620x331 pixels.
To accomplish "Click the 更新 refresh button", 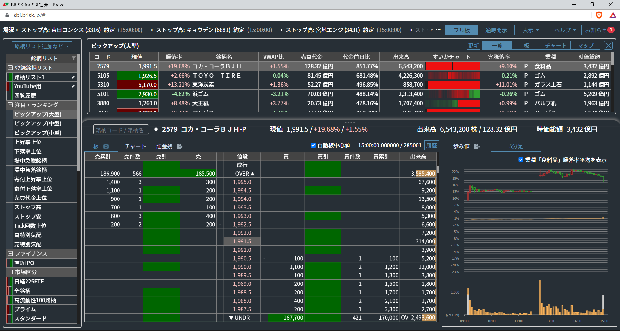I will click(473, 46).
